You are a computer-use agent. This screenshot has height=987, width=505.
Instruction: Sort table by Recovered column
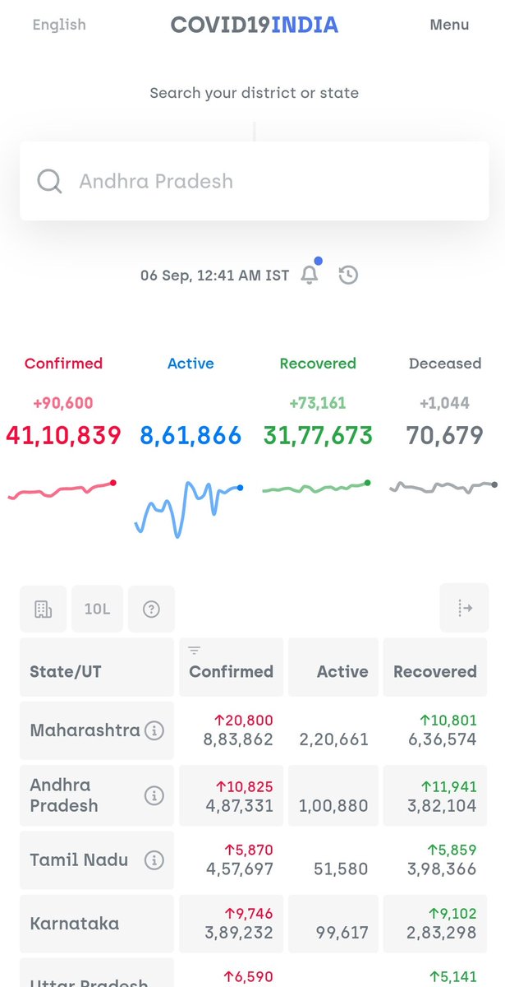435,667
